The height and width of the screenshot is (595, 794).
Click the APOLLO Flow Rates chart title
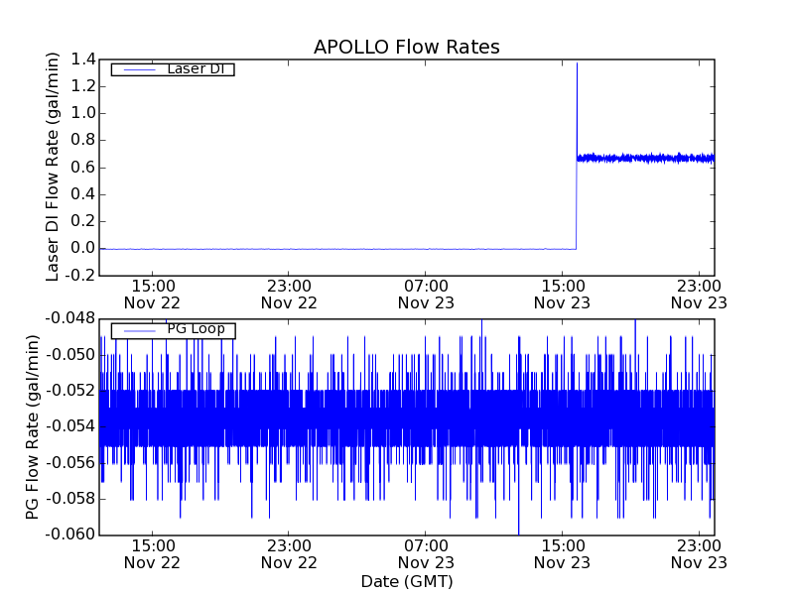pyautogui.click(x=406, y=47)
